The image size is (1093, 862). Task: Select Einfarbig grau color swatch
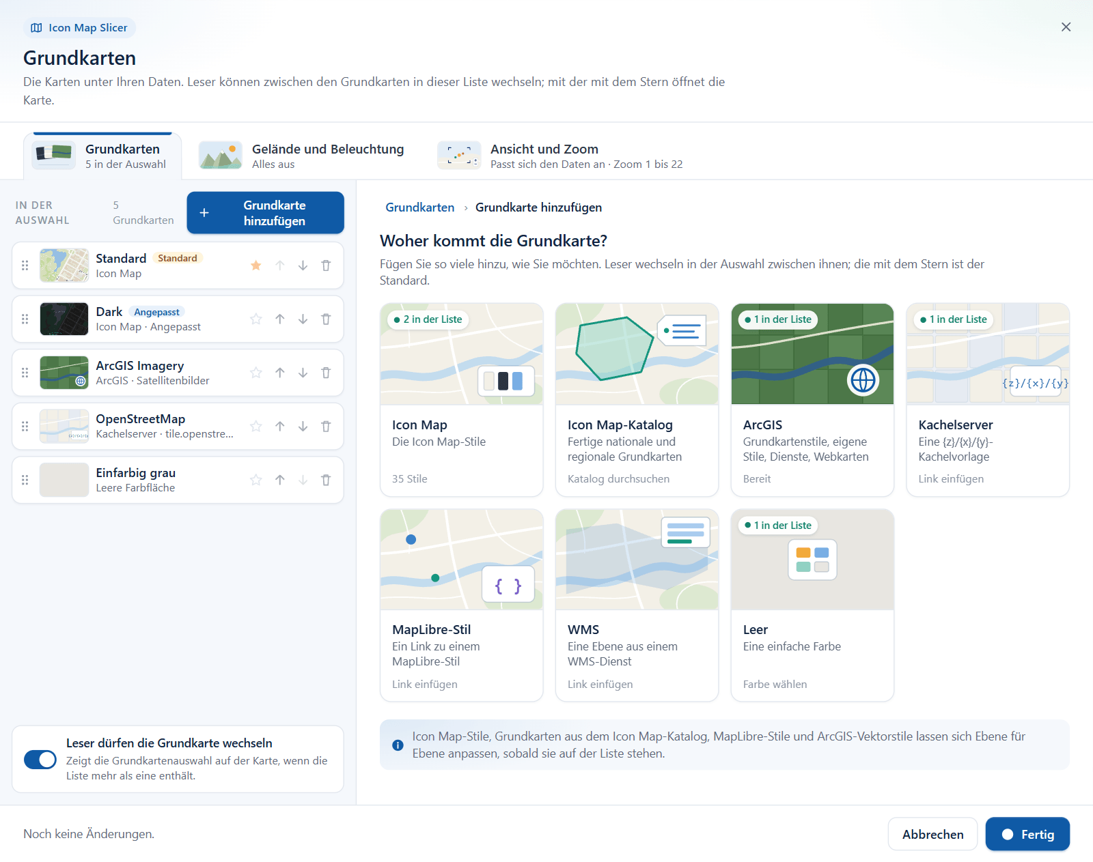64,480
